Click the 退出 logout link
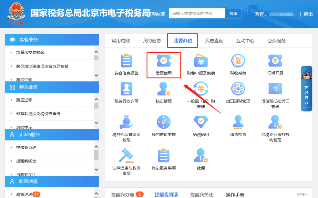 308,14
